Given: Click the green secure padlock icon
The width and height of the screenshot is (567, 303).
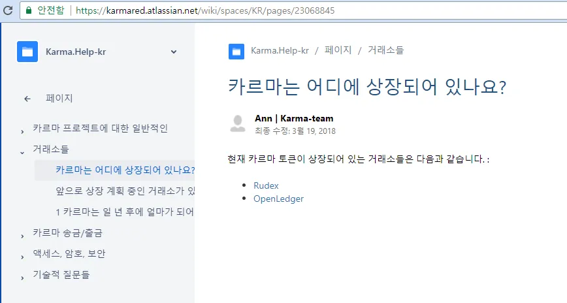Looking at the screenshot, I should click(29, 10).
